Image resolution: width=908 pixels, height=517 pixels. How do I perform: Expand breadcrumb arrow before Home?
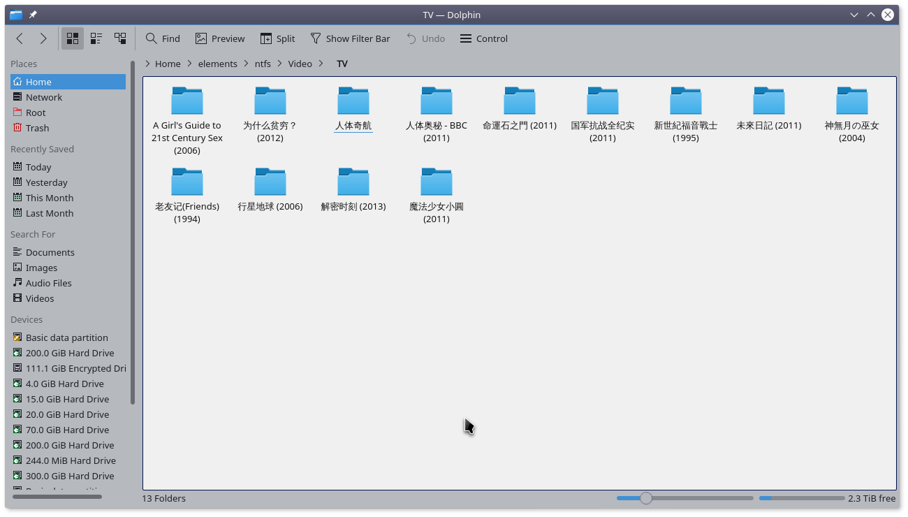click(x=147, y=64)
